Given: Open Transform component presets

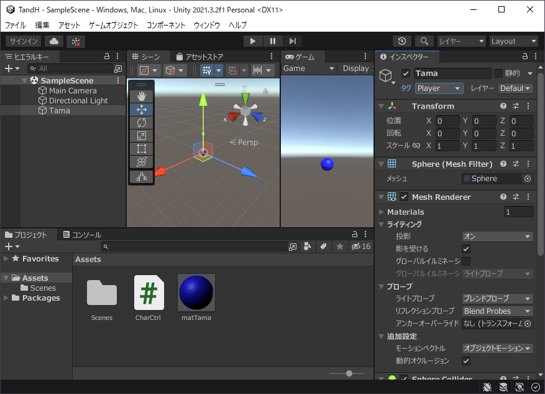Looking at the screenshot, I should point(516,106).
